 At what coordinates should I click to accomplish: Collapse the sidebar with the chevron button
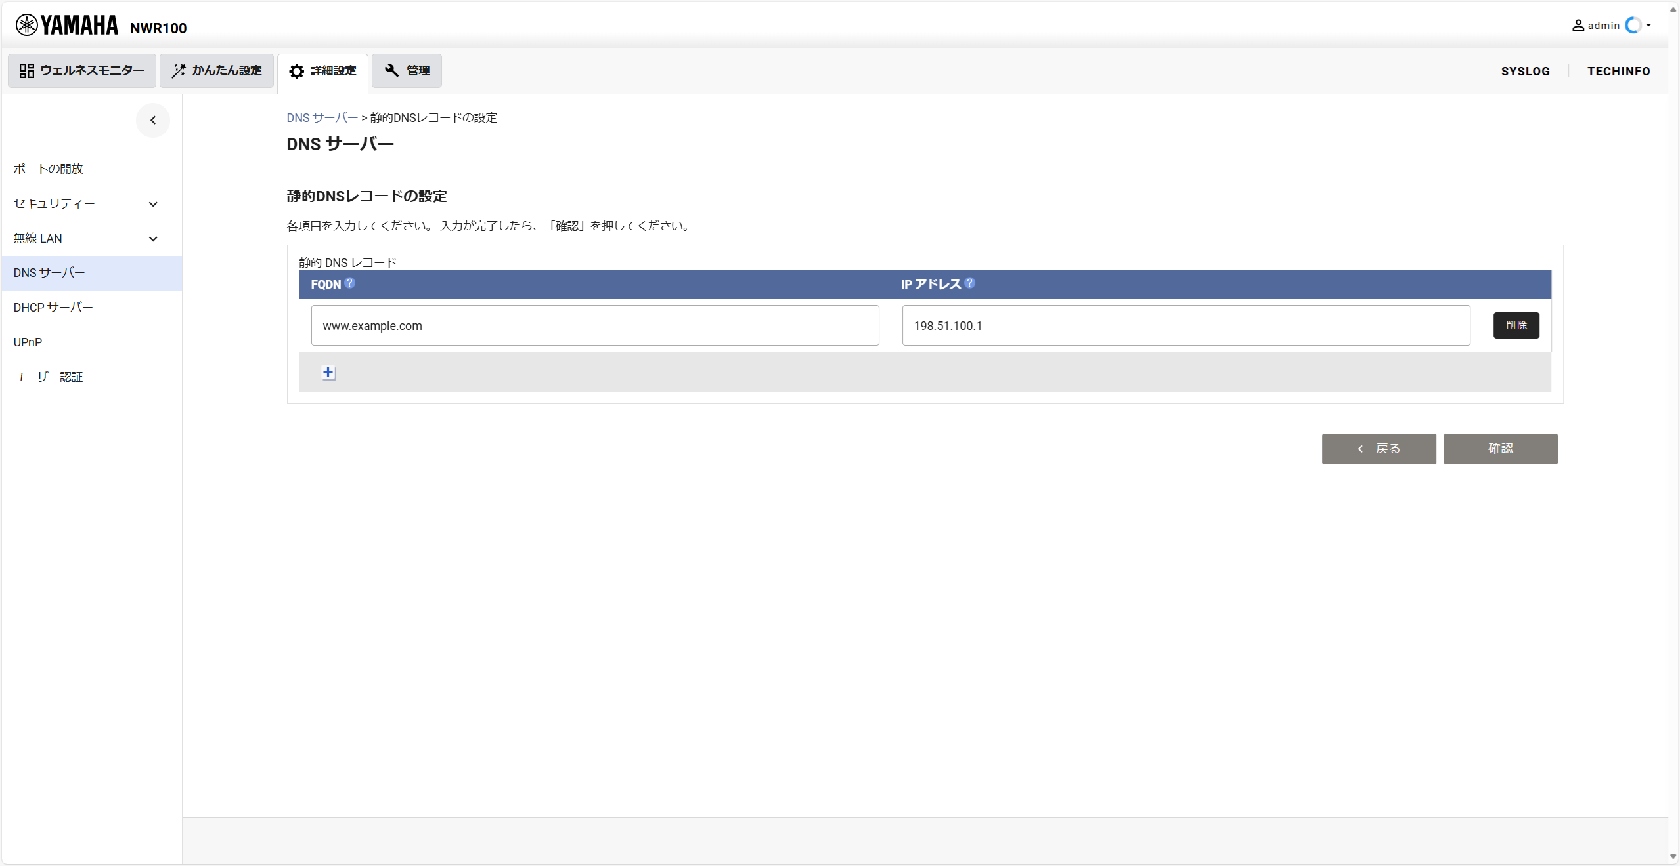[x=153, y=120]
